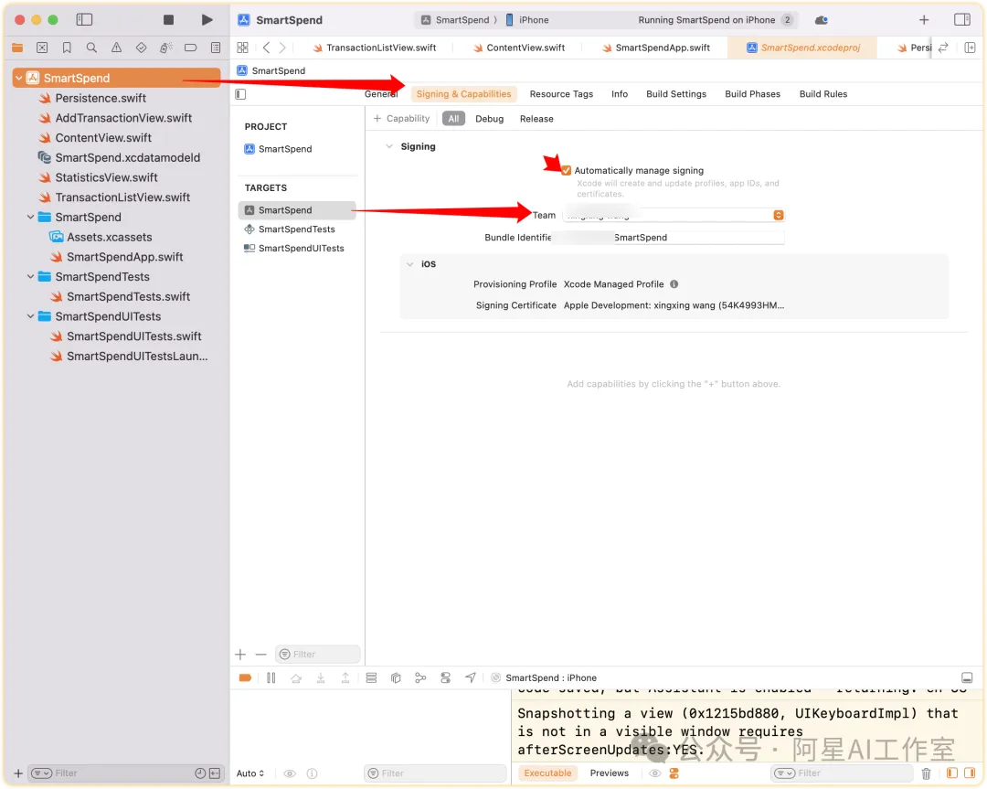This screenshot has height=789, width=987.
Task: Open the Team dropdown
Action: (x=674, y=216)
